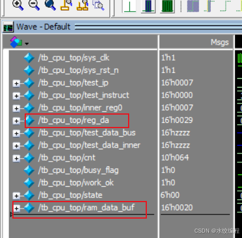The image size is (242, 238).
Task: Select the /tb_cpu_top/state signal row
Action: (x=70, y=195)
